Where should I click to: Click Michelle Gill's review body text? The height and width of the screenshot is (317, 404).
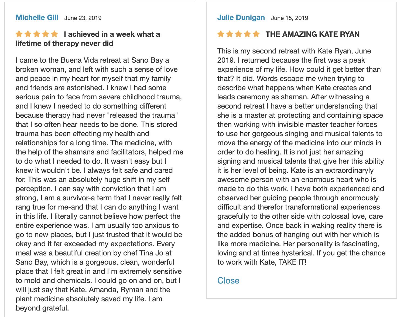(99, 184)
